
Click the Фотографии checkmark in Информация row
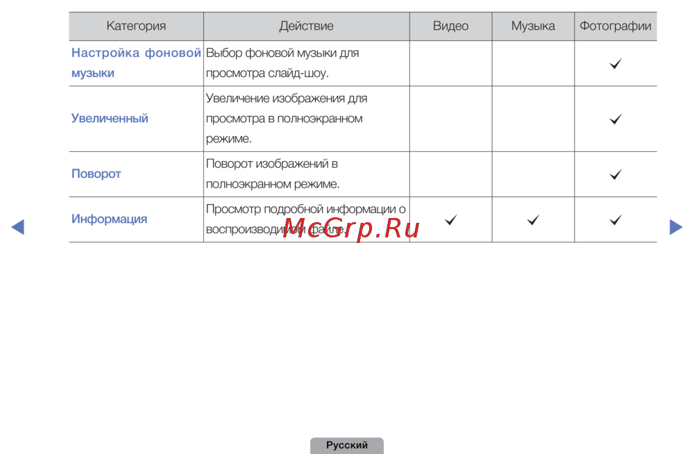[x=615, y=220]
